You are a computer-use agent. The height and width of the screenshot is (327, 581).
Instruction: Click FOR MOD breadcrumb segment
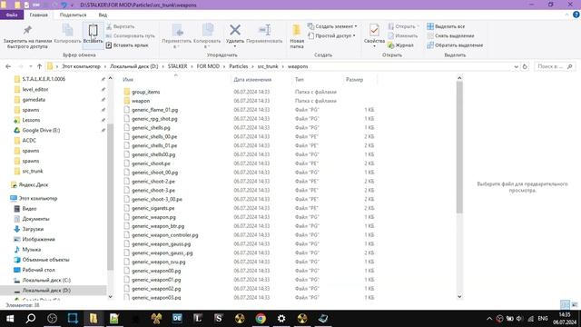[x=208, y=66]
